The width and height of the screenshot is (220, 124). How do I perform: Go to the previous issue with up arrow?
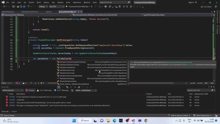click(x=31, y=83)
